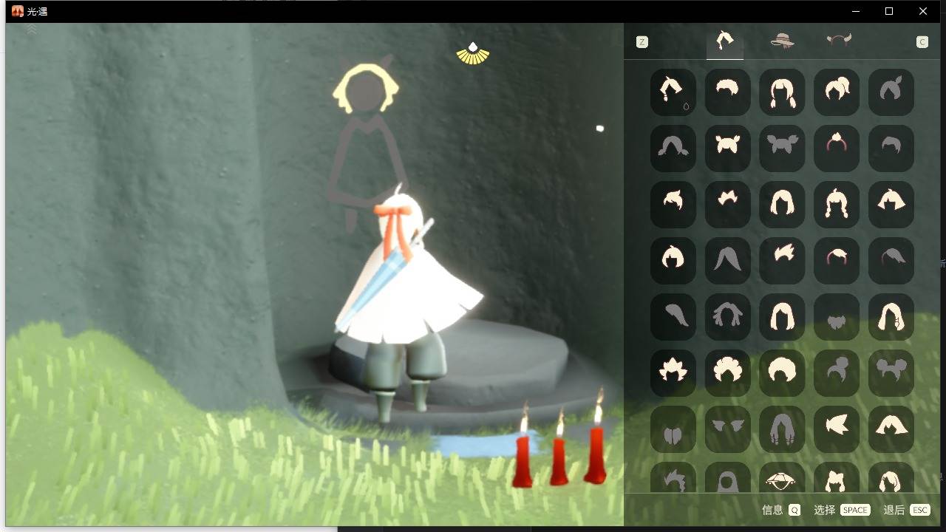This screenshot has width=946, height=532.
Task: Choose the gray knotted updo in the top row
Action: pos(891,92)
